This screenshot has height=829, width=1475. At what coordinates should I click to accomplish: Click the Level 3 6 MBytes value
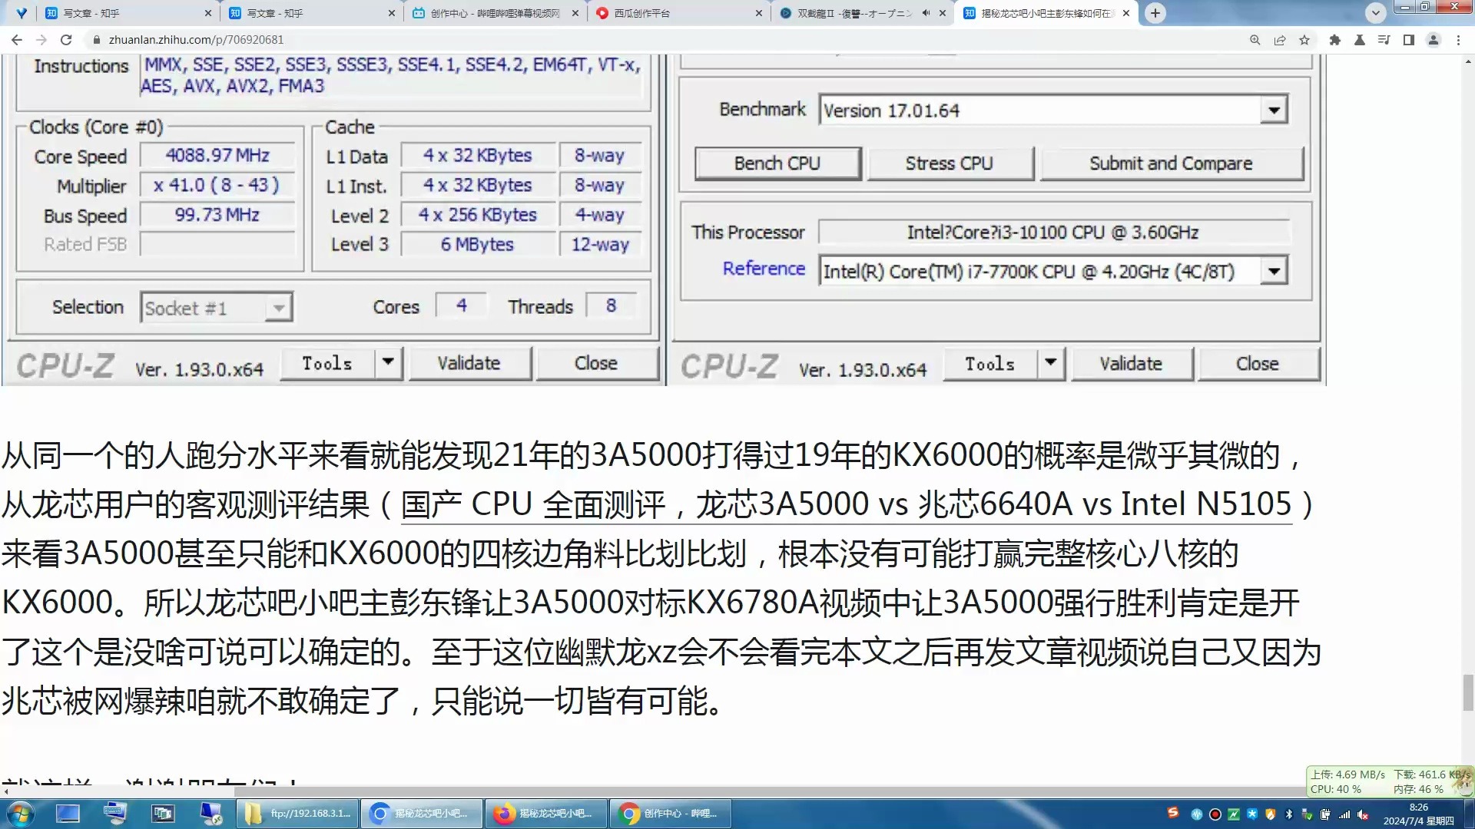coord(477,245)
